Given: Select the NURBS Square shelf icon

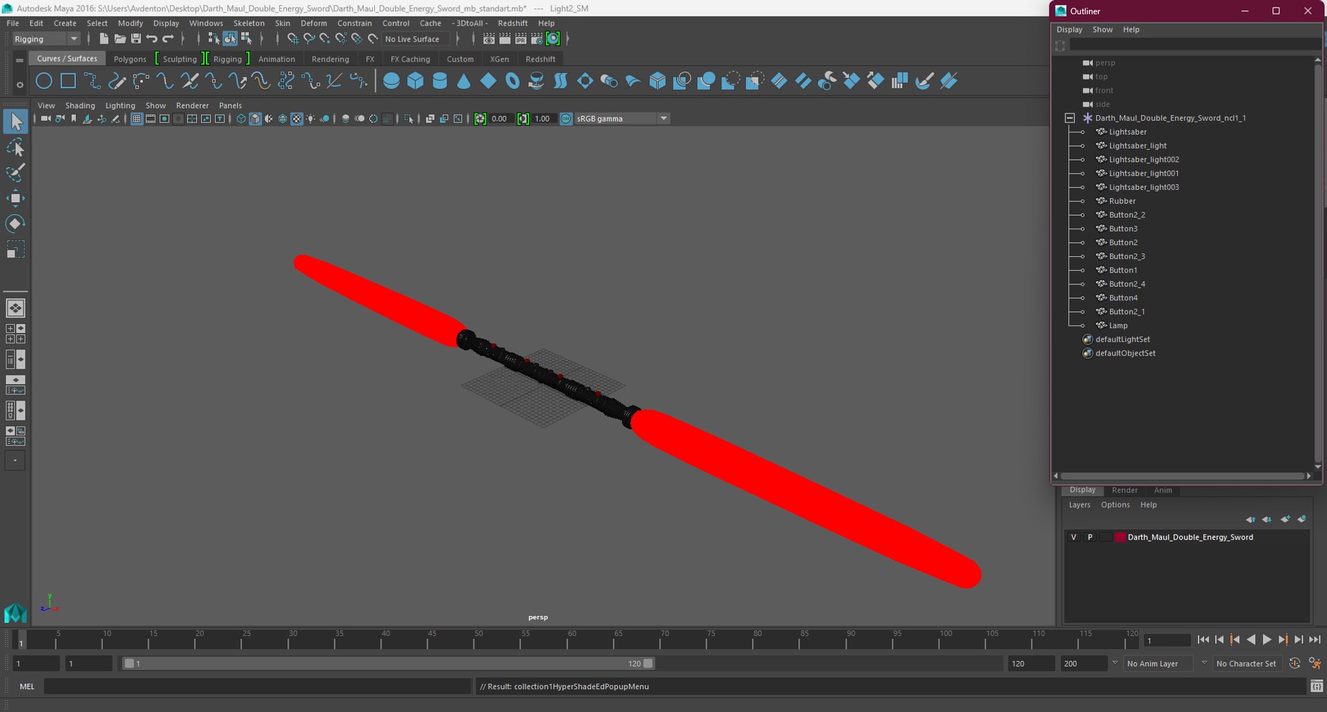Looking at the screenshot, I should 68,81.
